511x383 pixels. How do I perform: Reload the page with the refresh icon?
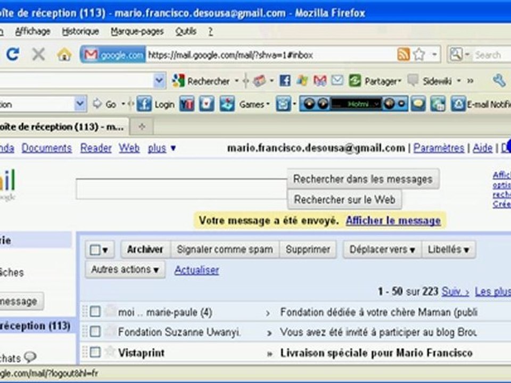(x=13, y=54)
